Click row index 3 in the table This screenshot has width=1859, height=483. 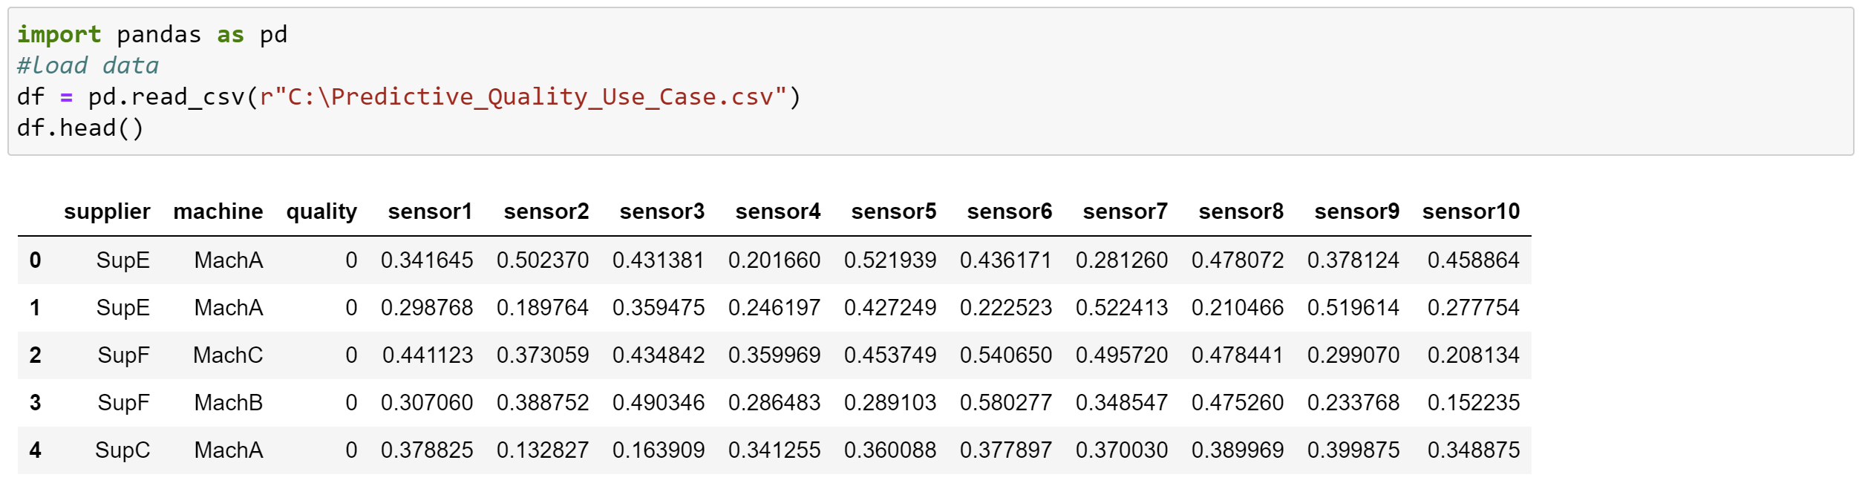point(35,403)
